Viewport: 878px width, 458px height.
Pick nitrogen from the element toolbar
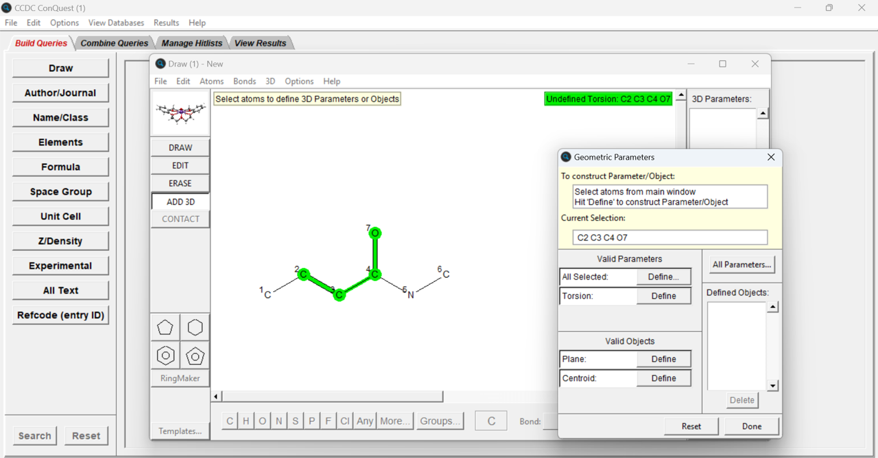[278, 420]
